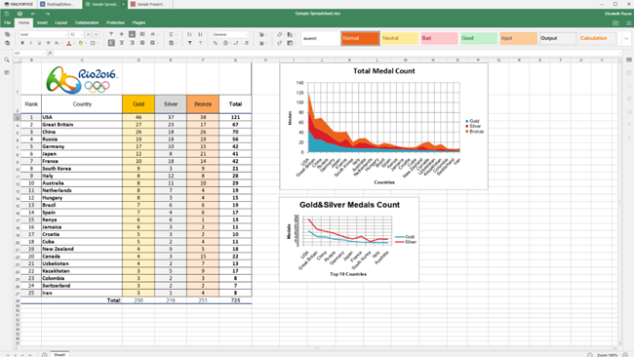Open view settings icon at top right

pos(629,23)
